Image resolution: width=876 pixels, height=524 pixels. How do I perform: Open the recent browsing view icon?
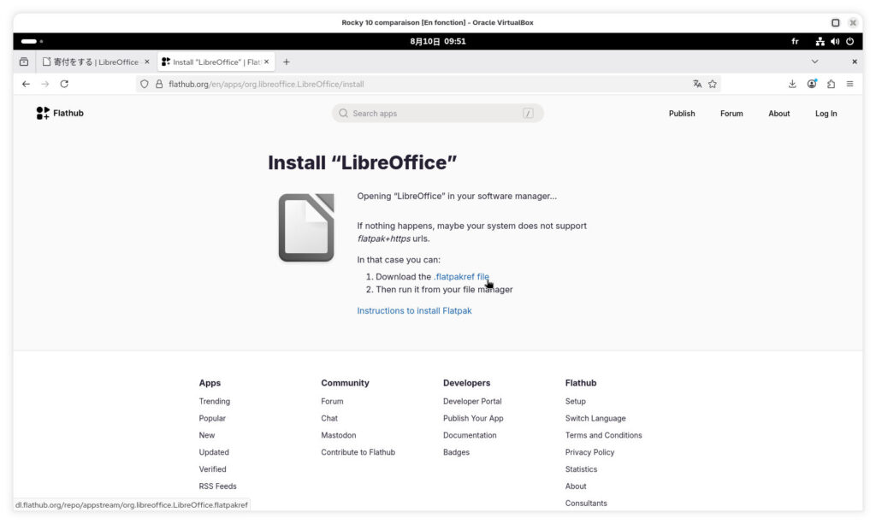24,62
